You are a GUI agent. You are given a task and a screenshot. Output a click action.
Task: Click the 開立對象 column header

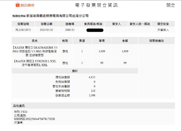coord(163,24)
